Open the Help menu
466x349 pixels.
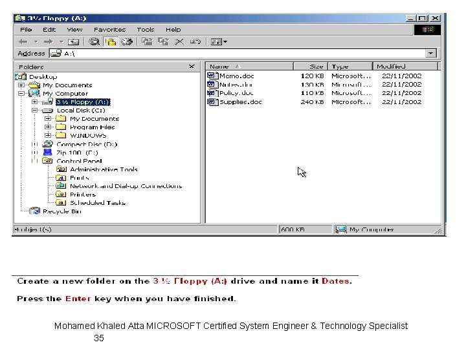click(x=173, y=30)
